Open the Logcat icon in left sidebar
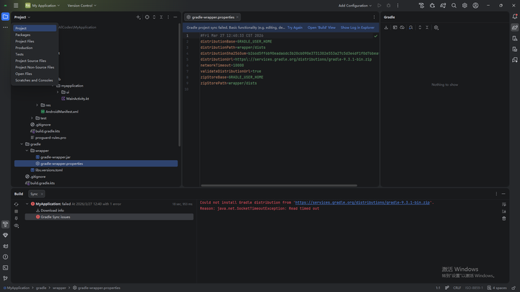Image resolution: width=520 pixels, height=292 pixels. tap(5, 246)
